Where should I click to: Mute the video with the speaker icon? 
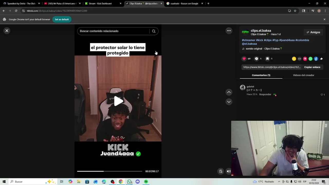(229, 171)
